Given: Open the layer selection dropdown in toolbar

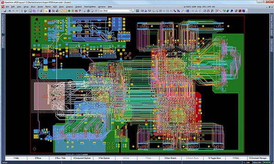Looking at the screenshot, I should (x=116, y=11).
